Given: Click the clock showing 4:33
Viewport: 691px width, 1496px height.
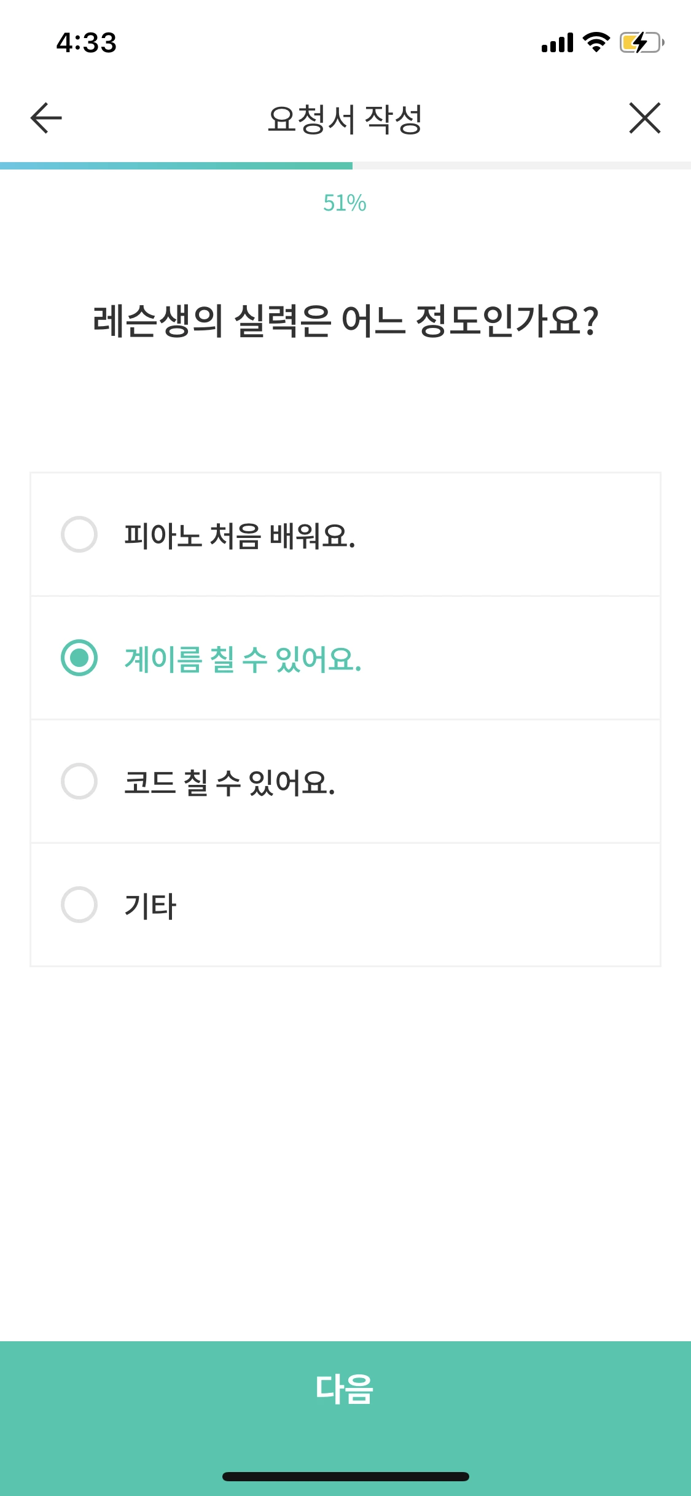Looking at the screenshot, I should (84, 42).
